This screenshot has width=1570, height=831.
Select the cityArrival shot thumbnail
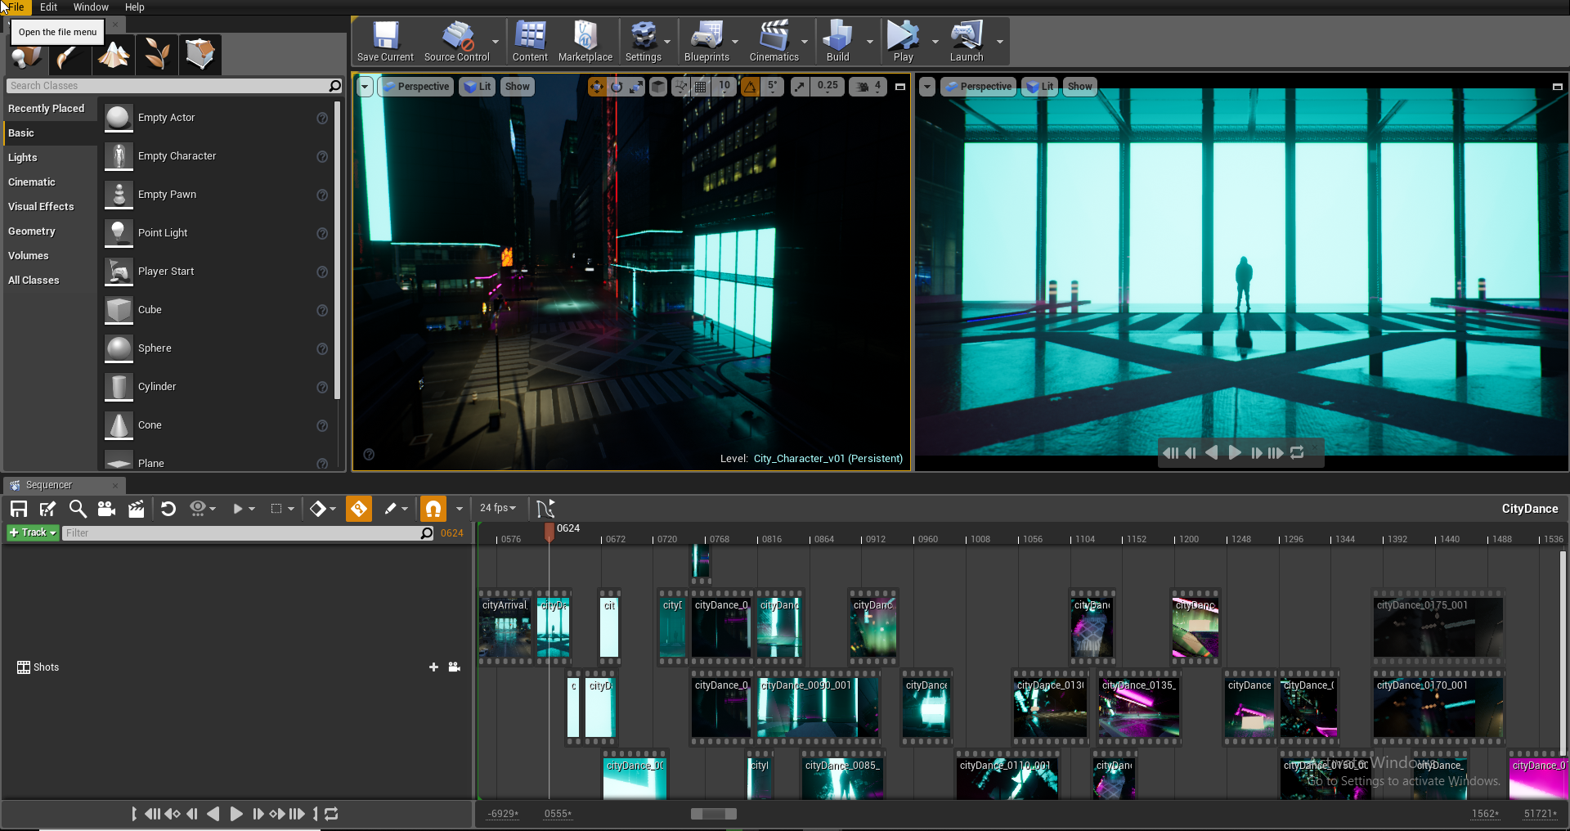505,628
